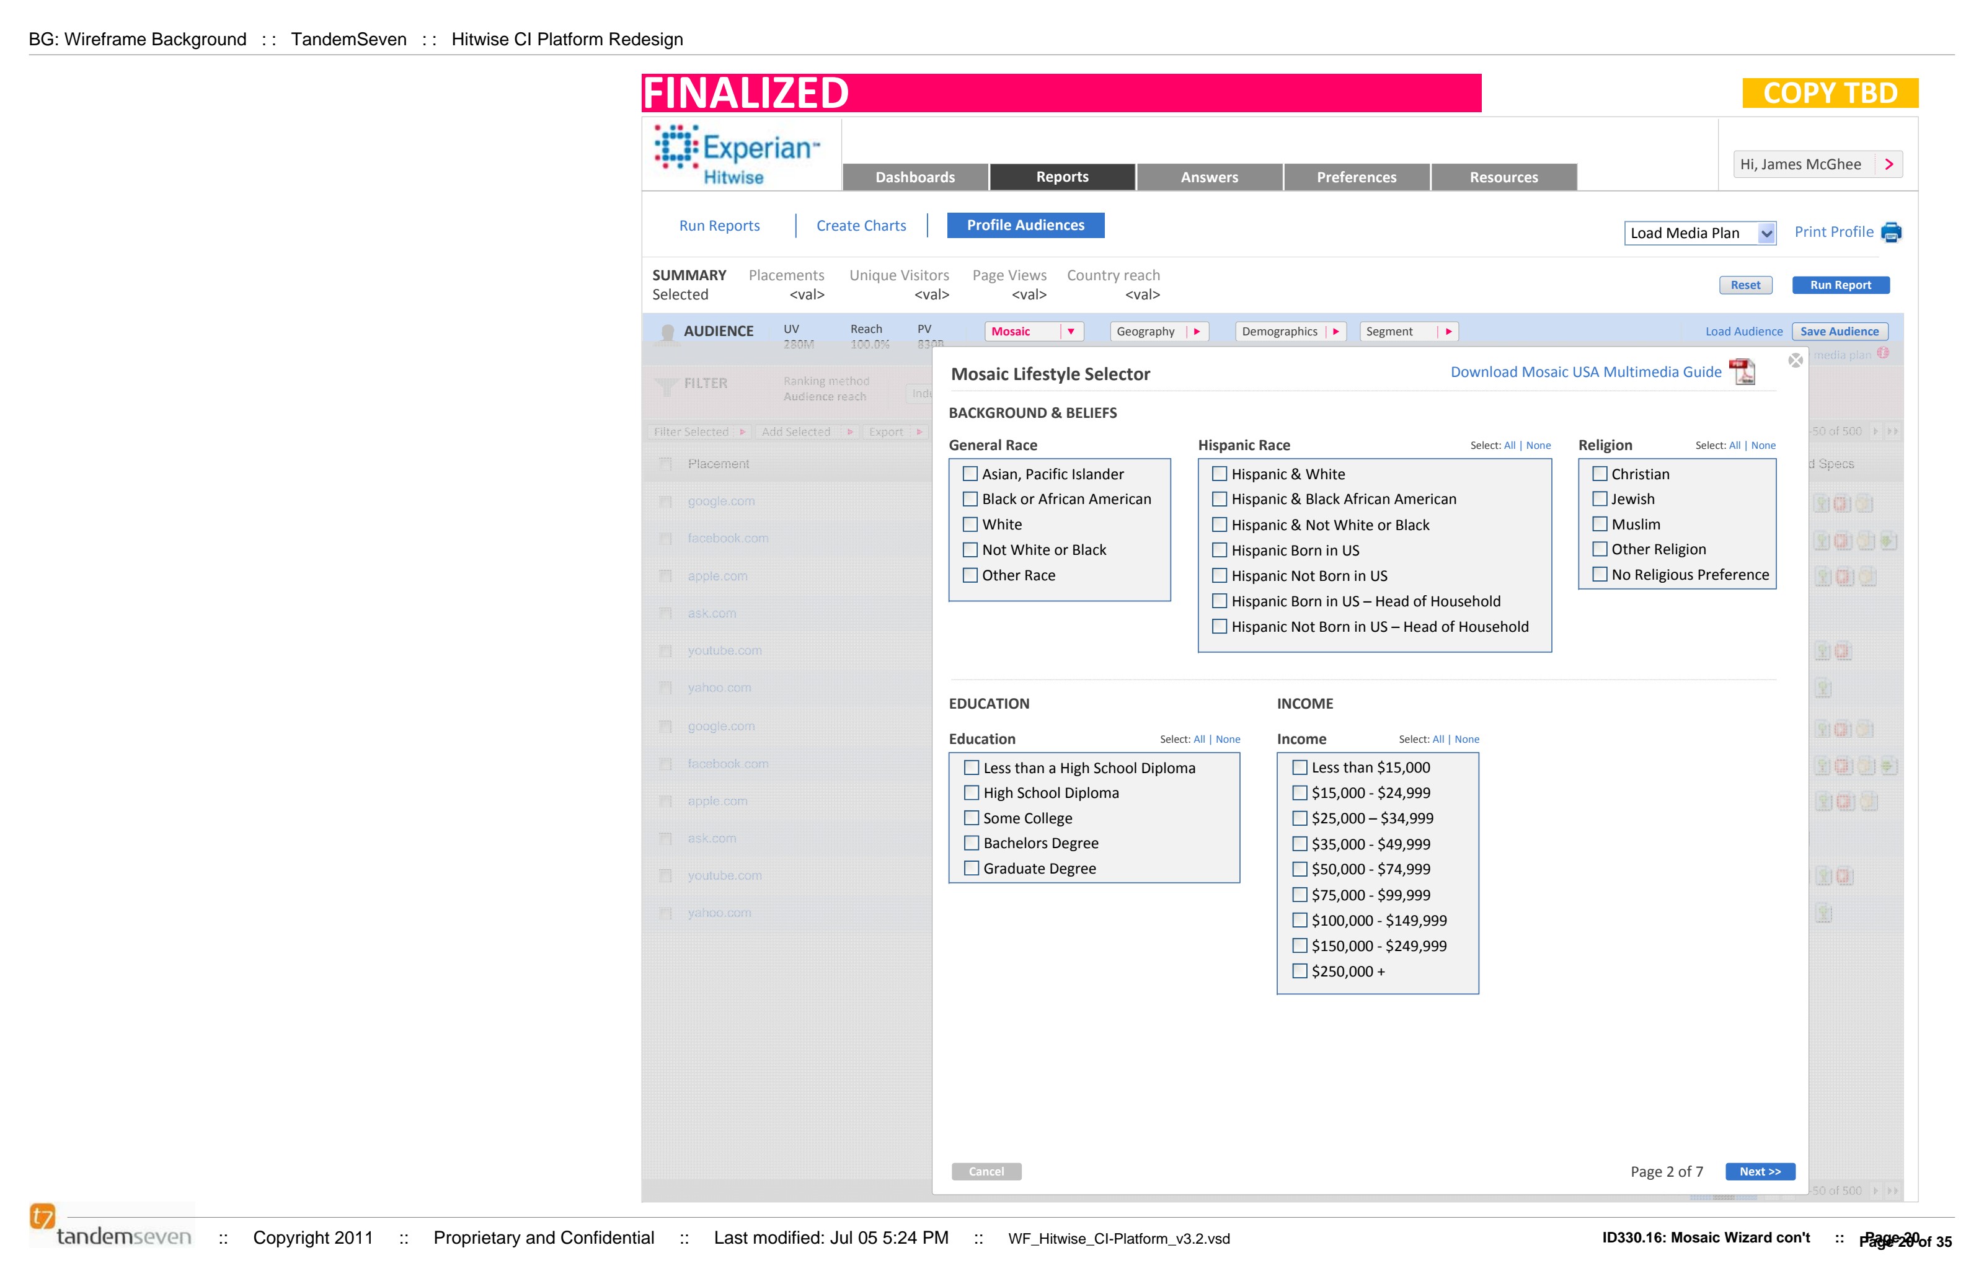The height and width of the screenshot is (1284, 1984).
Task: Tick the White race checkbox
Action: [970, 525]
